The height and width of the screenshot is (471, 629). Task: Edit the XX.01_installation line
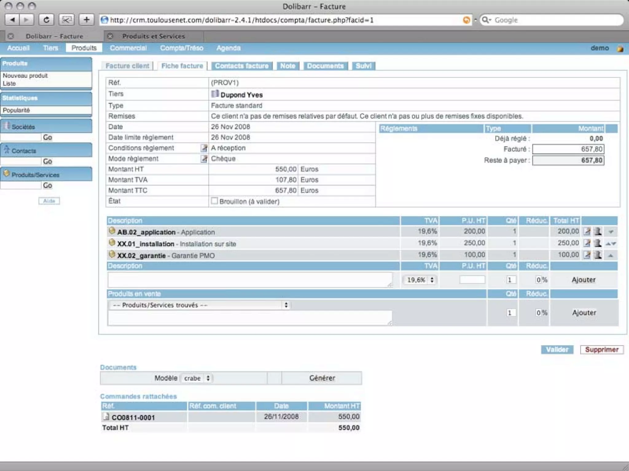[587, 243]
